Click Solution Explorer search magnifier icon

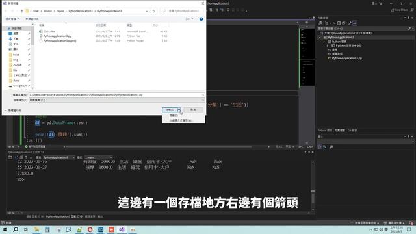(x=409, y=29)
